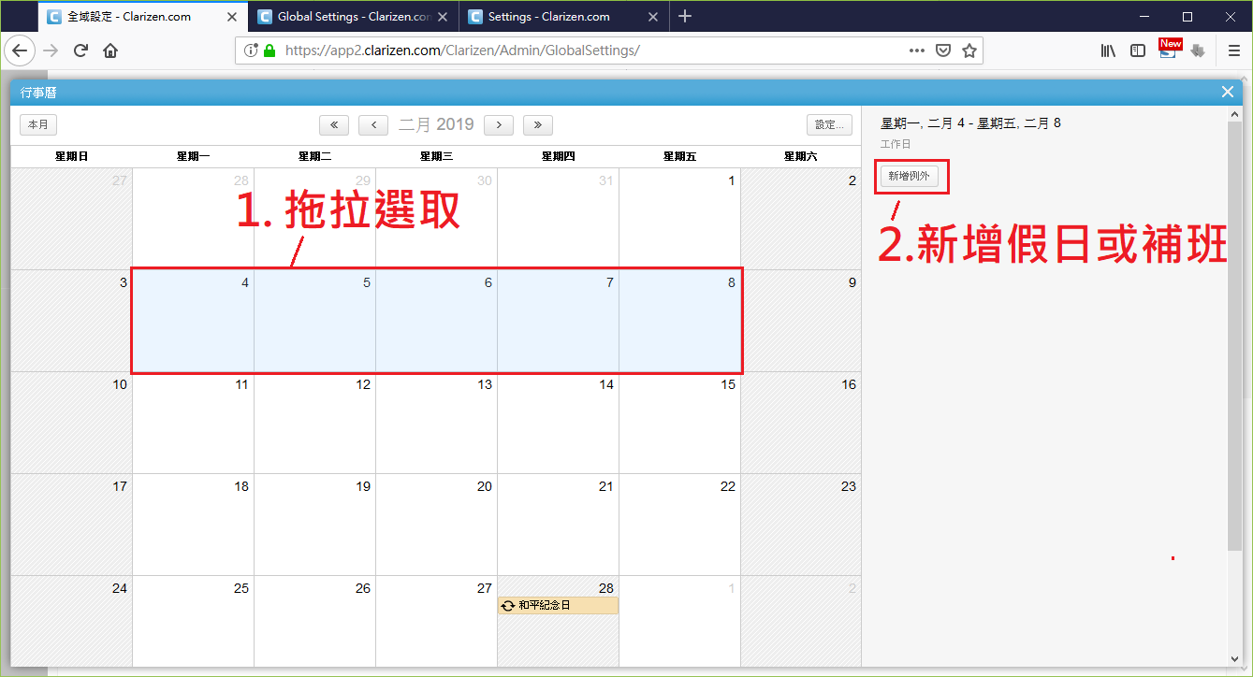
Task: Click recurring icon on 和平紀念日 event
Action: point(508,606)
